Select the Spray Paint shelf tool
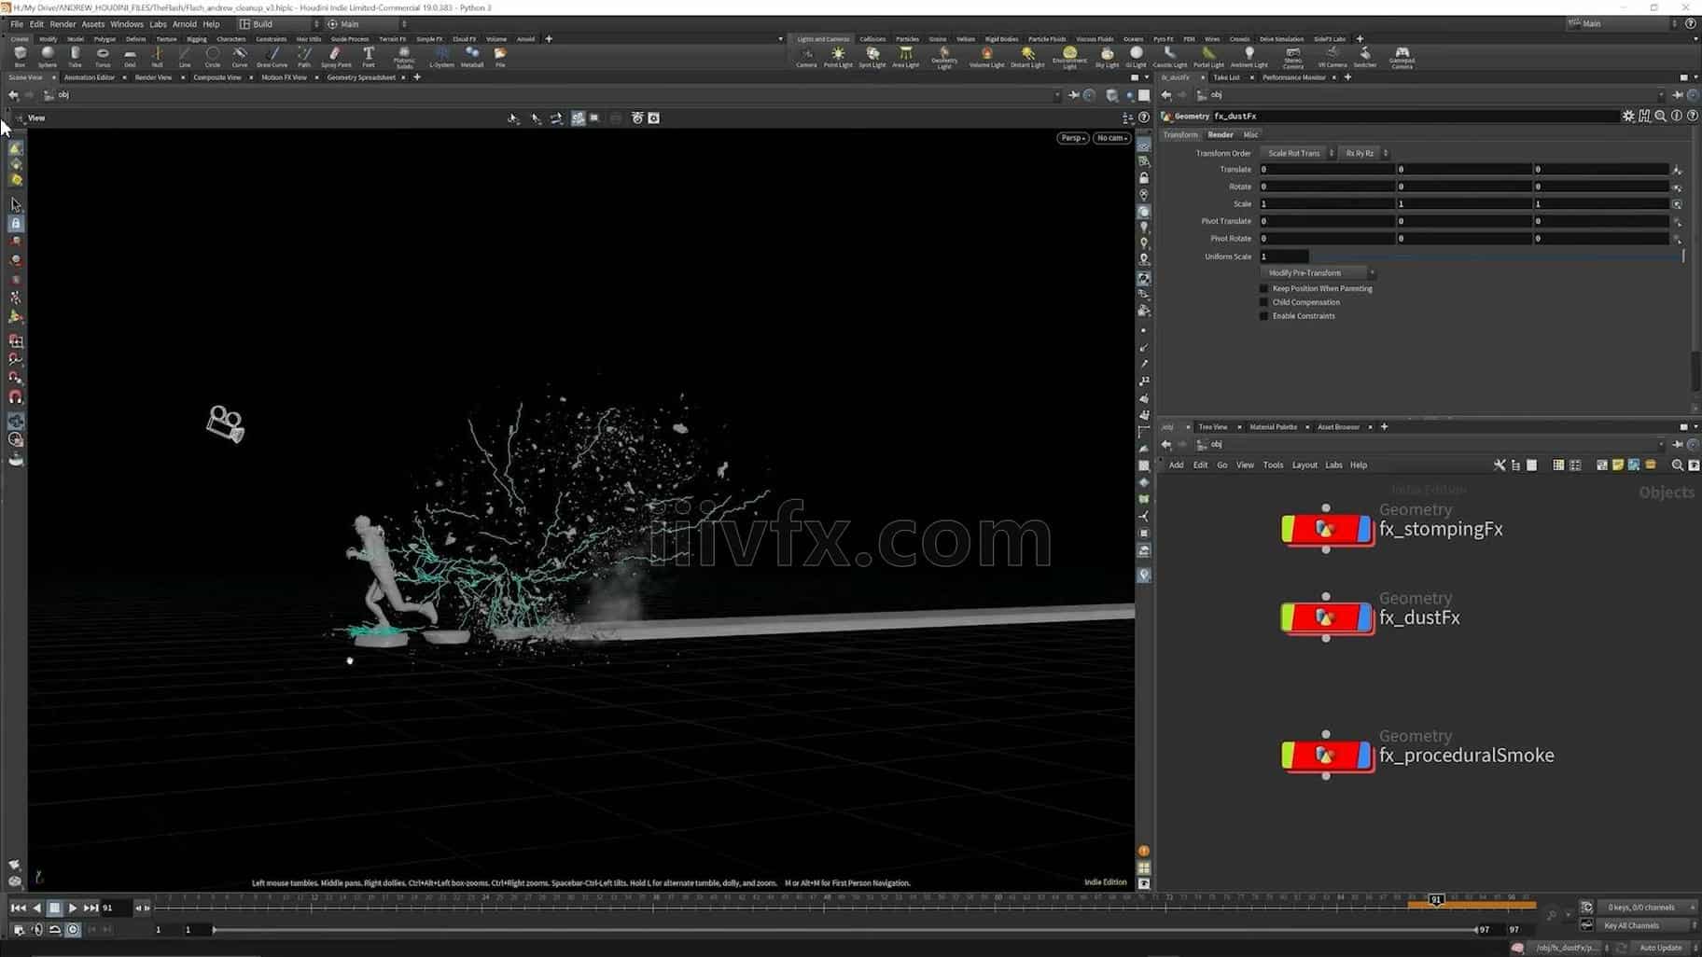Screen dimensions: 1702x957 (x=336, y=57)
